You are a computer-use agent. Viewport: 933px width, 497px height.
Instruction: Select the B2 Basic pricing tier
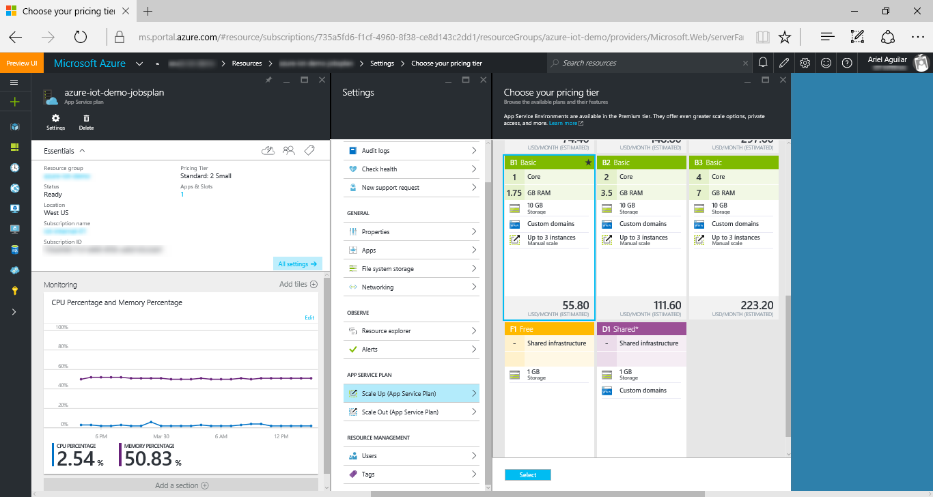[x=641, y=238]
